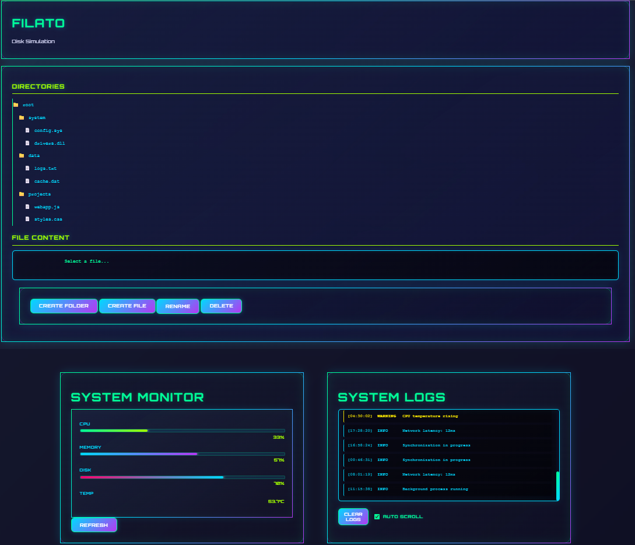Click the data folder icon
The image size is (635, 545).
click(x=22, y=156)
